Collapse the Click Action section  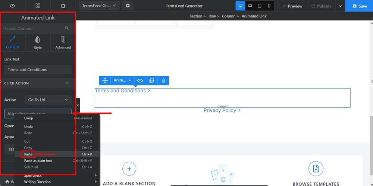[x=67, y=83]
